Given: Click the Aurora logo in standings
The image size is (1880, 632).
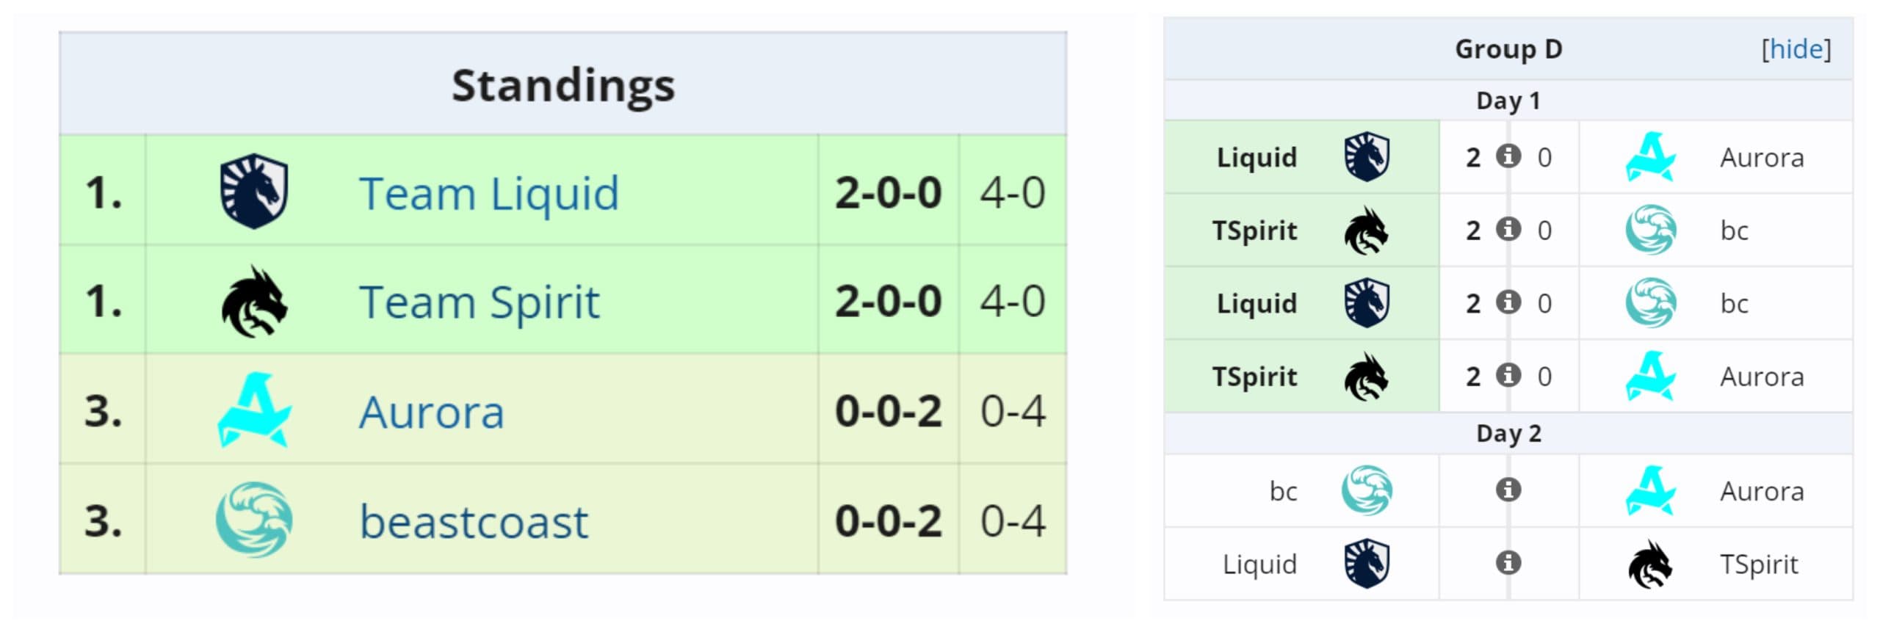Looking at the screenshot, I should [253, 410].
